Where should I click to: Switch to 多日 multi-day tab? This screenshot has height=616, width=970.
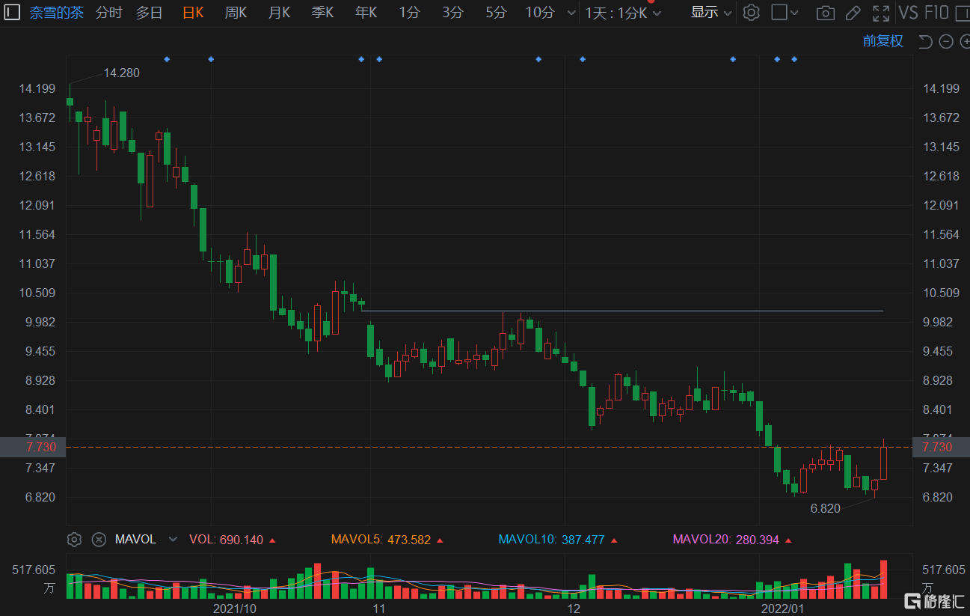coord(150,13)
